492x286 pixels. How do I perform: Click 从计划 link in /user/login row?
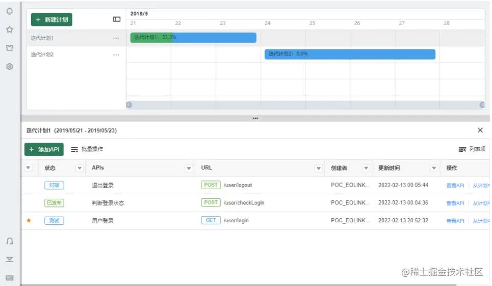[481, 221]
